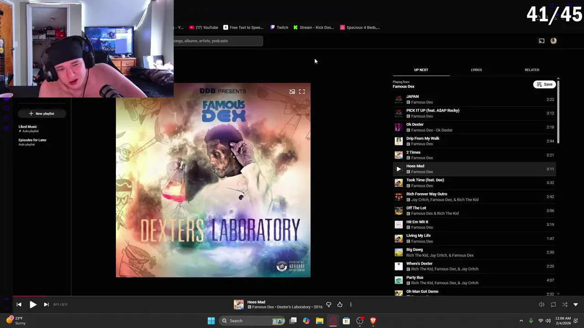This screenshot has height=328, width=584.
Task: Switch to the Related tab
Action: [x=532, y=70]
